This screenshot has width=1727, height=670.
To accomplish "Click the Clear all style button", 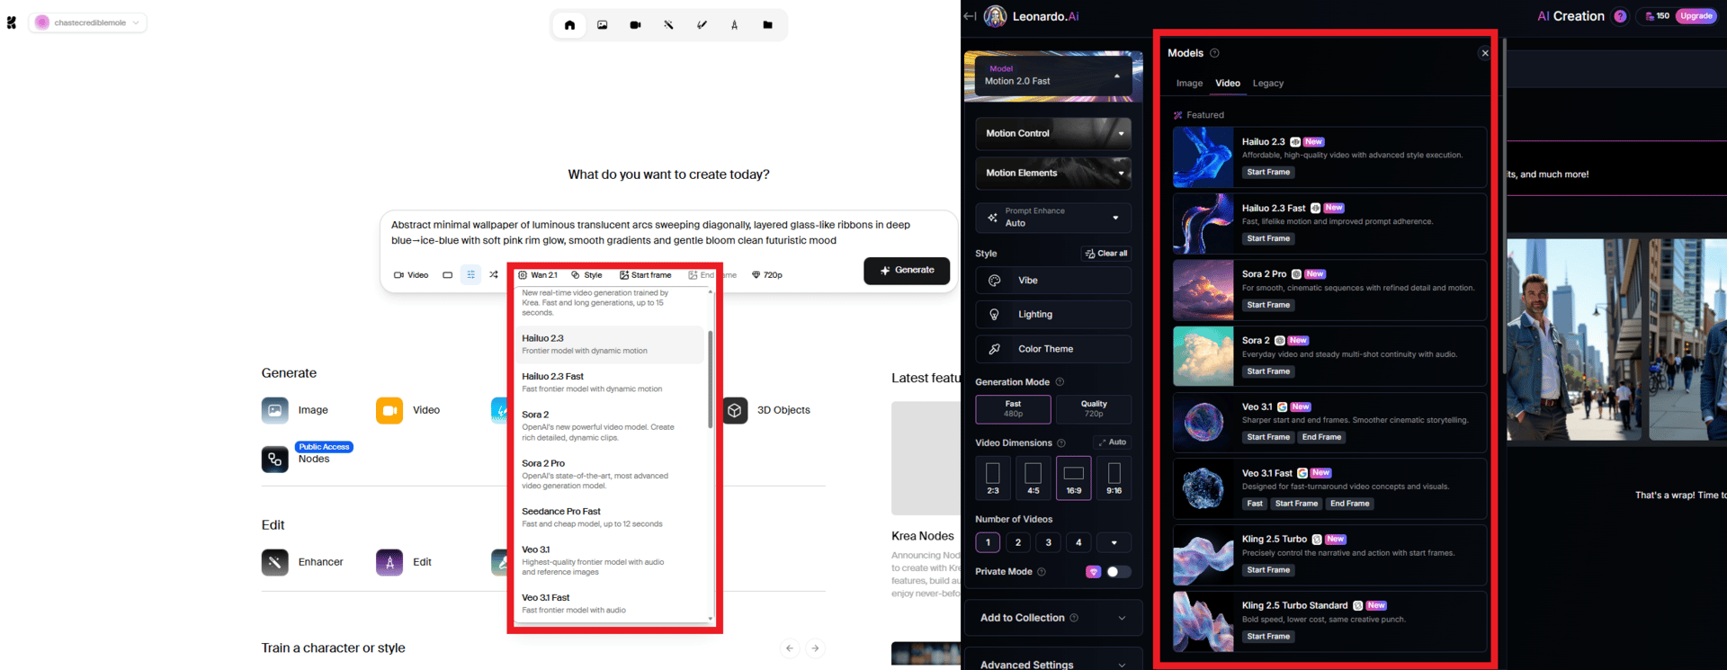I will coord(1106,254).
